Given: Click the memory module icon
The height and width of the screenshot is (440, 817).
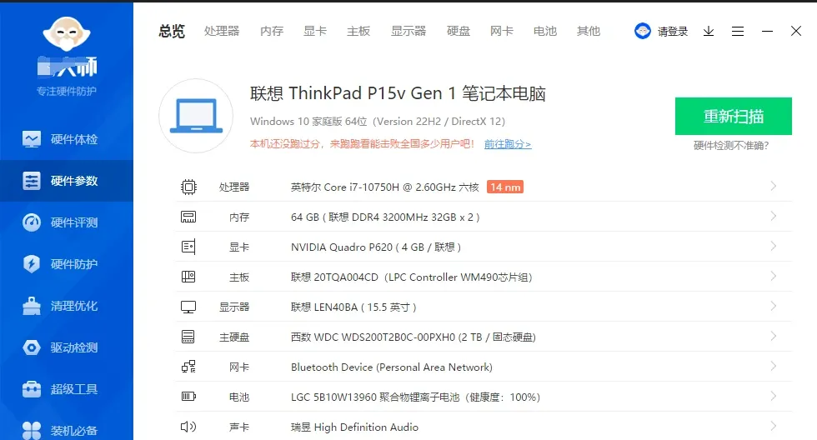Looking at the screenshot, I should [x=188, y=217].
